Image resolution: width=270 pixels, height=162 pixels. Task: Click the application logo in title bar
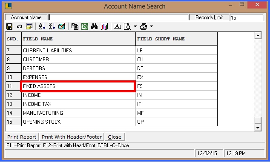coord(8,6)
